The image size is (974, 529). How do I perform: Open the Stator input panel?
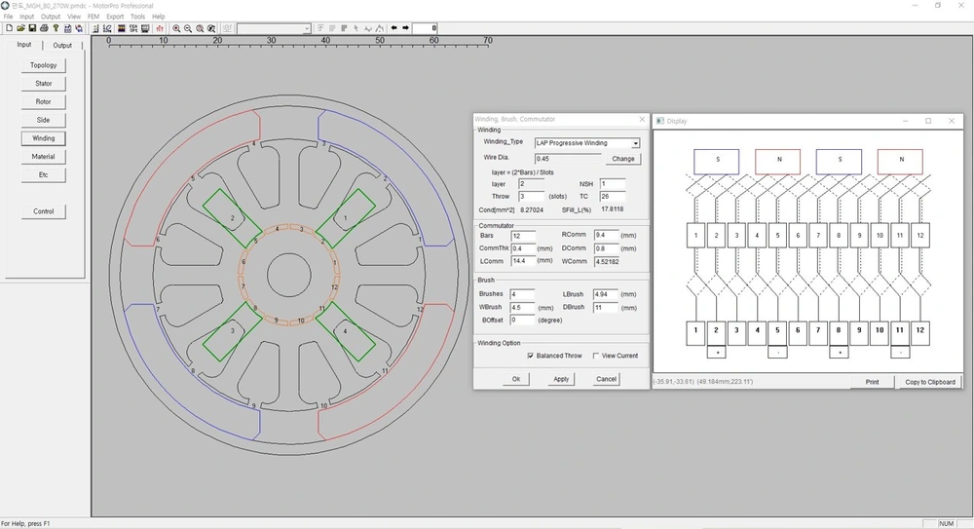point(44,84)
